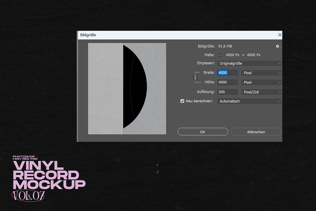Image resolution: width=316 pixels, height=211 pixels.
Task: Click the Breite input field
Action: pyautogui.click(x=228, y=73)
